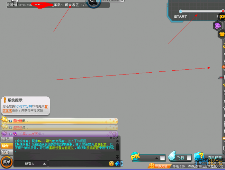This screenshot has height=170, width=225.
Task: Open the 管家在线 task link
Action: [x=25, y=108]
